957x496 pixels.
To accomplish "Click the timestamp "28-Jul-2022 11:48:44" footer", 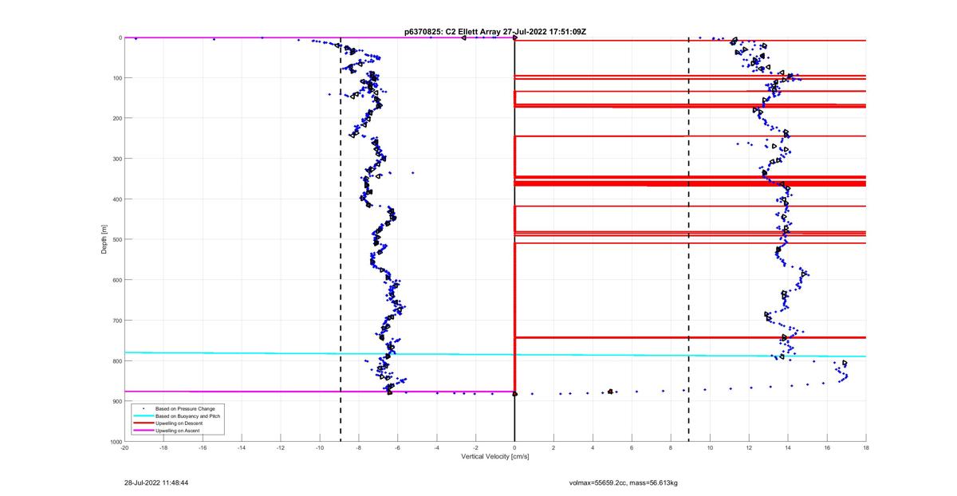I will (x=156, y=482).
